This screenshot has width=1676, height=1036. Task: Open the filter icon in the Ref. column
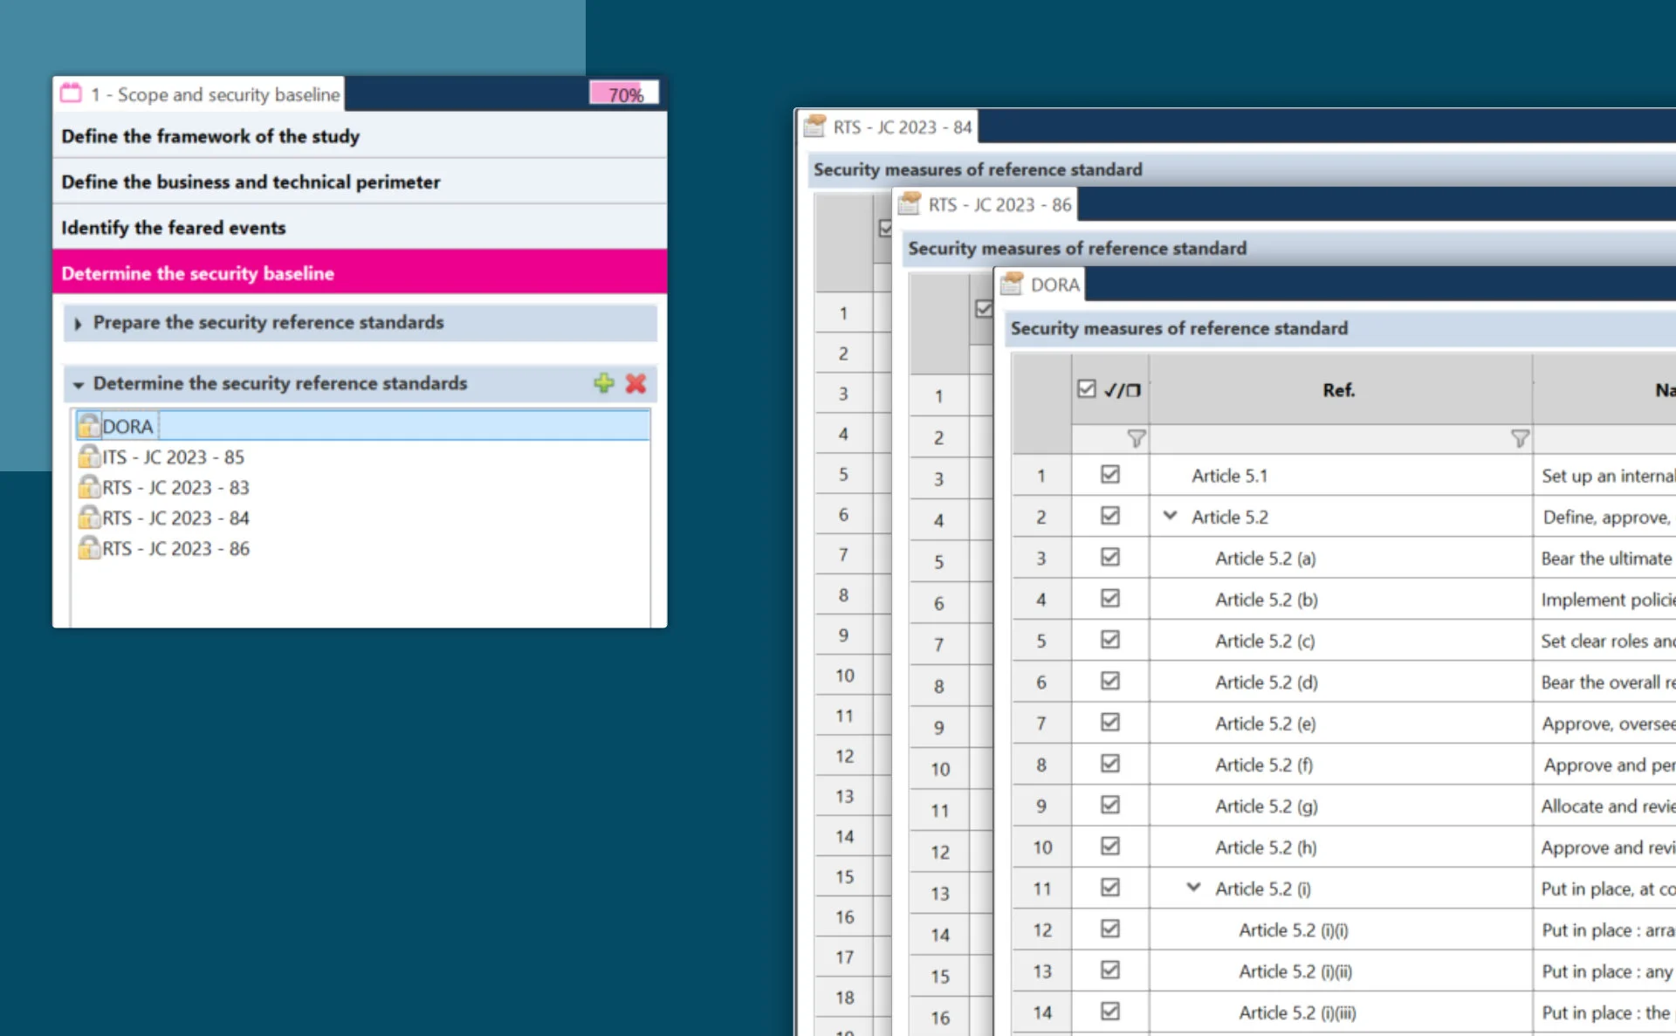click(1520, 438)
